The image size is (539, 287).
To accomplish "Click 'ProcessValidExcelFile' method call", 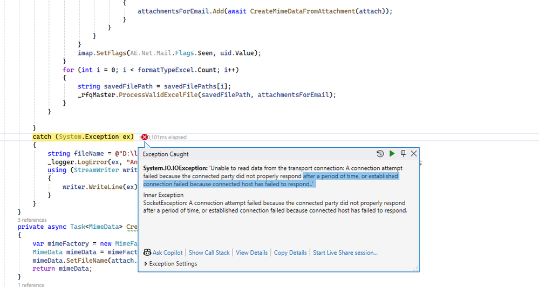I will 158,94.
